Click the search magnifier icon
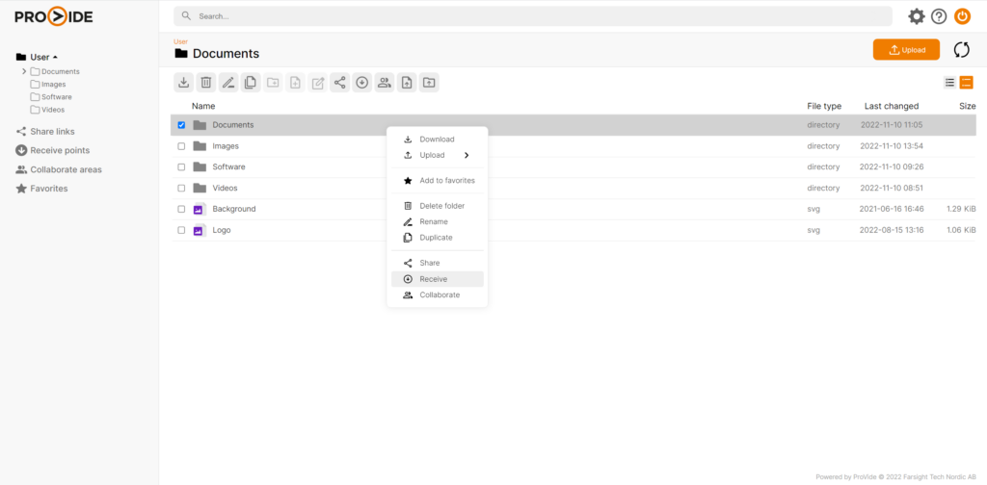The height and width of the screenshot is (485, 987). [186, 16]
